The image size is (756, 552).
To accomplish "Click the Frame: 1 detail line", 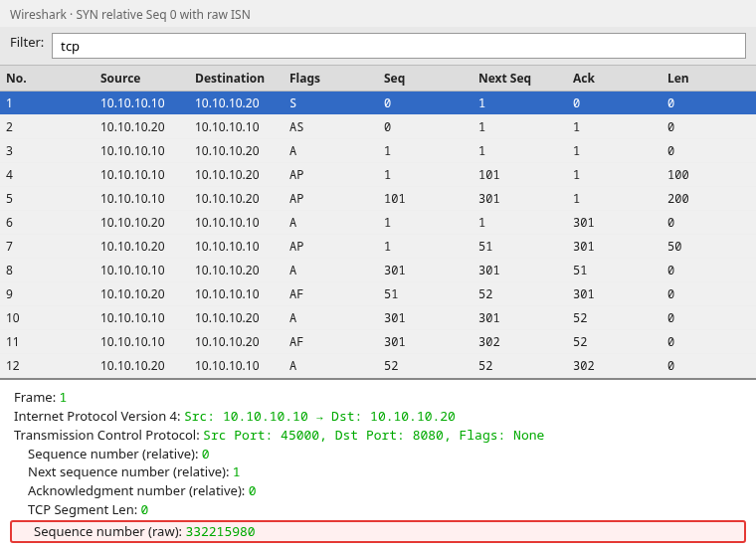I will 40,397.
